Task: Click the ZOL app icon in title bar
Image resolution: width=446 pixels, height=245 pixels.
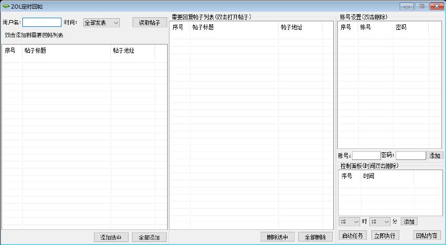Action: [x=6, y=6]
